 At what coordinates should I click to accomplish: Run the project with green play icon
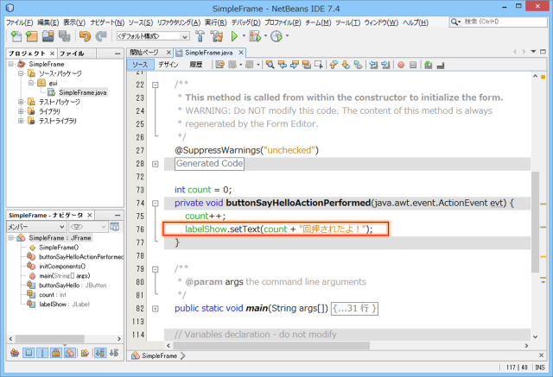point(234,36)
